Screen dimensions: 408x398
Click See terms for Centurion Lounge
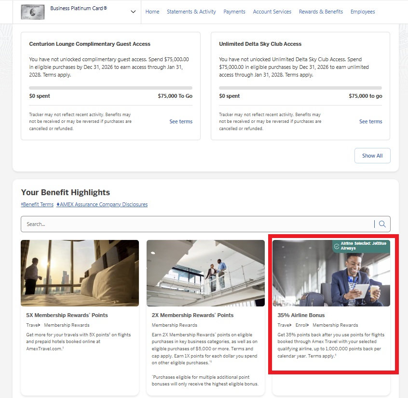point(181,121)
